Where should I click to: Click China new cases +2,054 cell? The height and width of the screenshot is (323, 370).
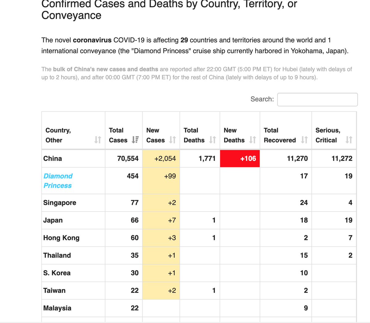pos(161,159)
